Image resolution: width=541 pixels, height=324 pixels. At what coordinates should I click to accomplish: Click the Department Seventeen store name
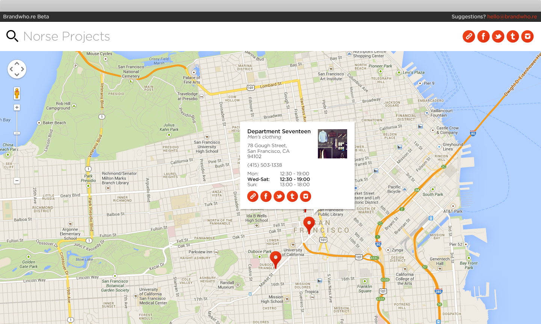pos(279,131)
